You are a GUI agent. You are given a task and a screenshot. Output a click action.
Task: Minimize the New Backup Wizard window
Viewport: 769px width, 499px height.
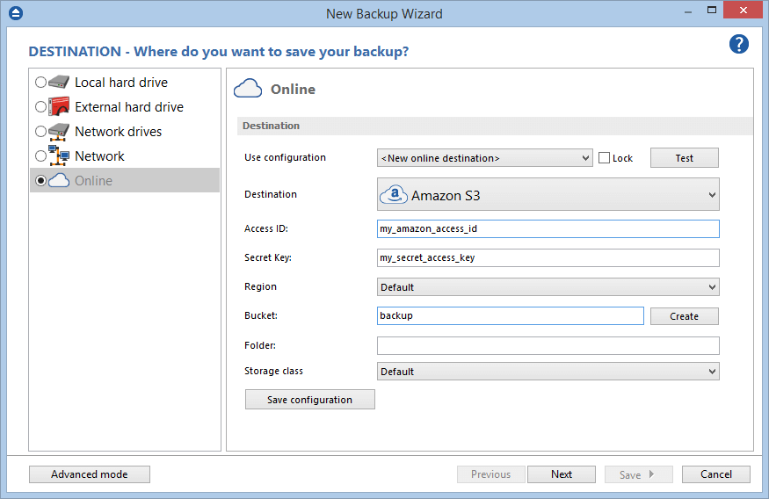pos(688,11)
